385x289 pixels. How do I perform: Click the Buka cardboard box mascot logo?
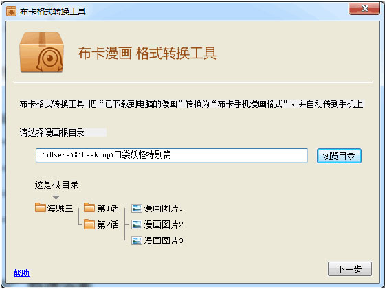(42, 52)
